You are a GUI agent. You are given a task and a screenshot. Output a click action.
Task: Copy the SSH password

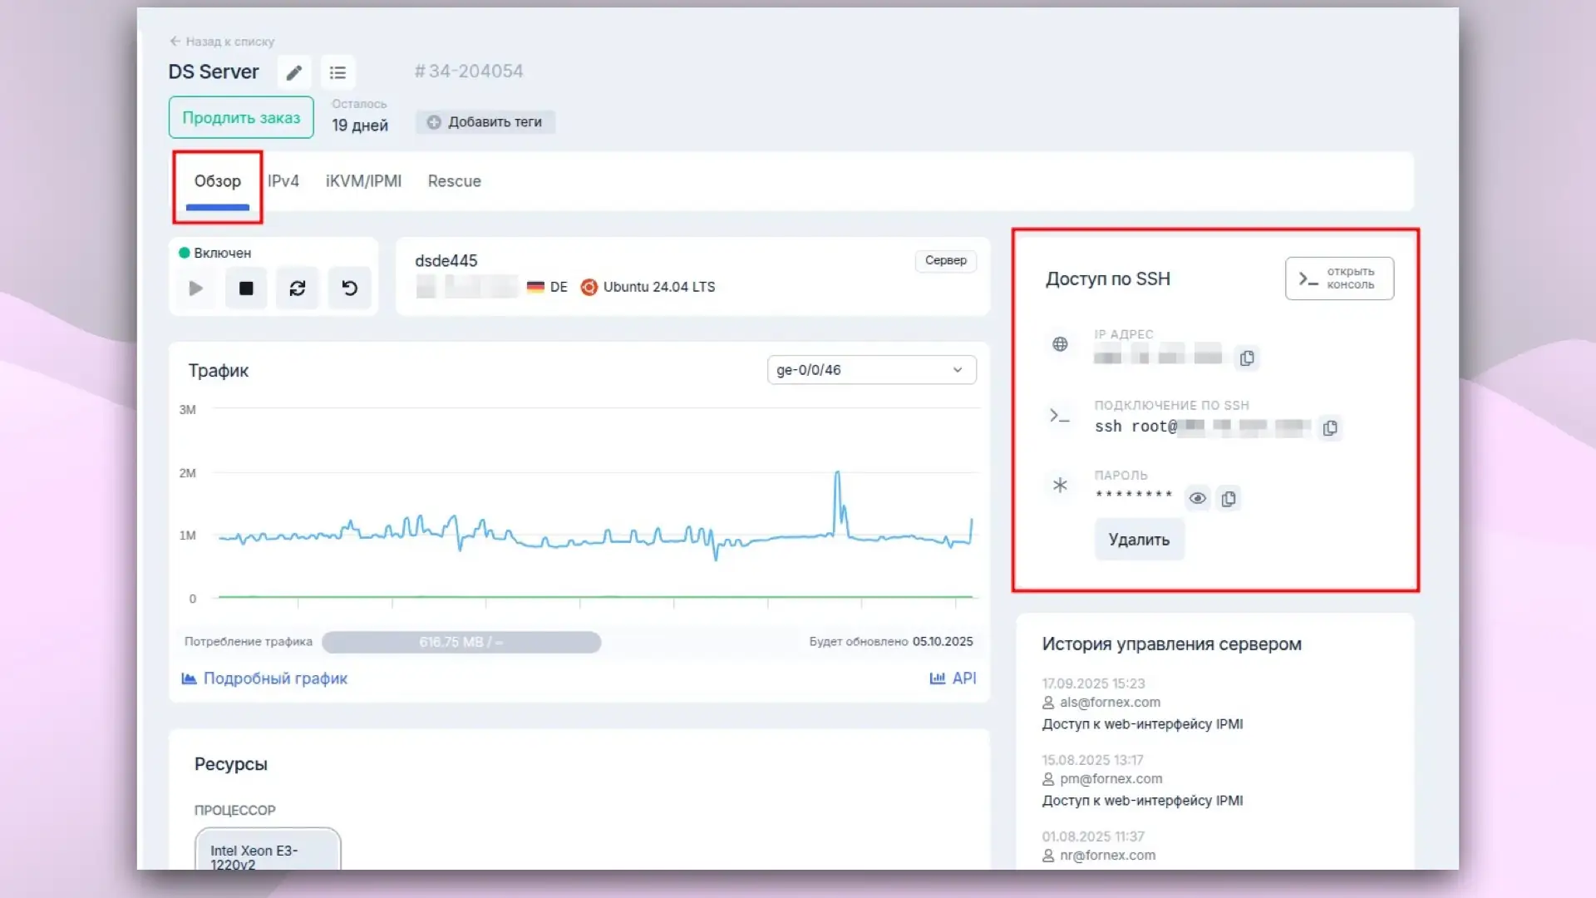[1229, 498]
